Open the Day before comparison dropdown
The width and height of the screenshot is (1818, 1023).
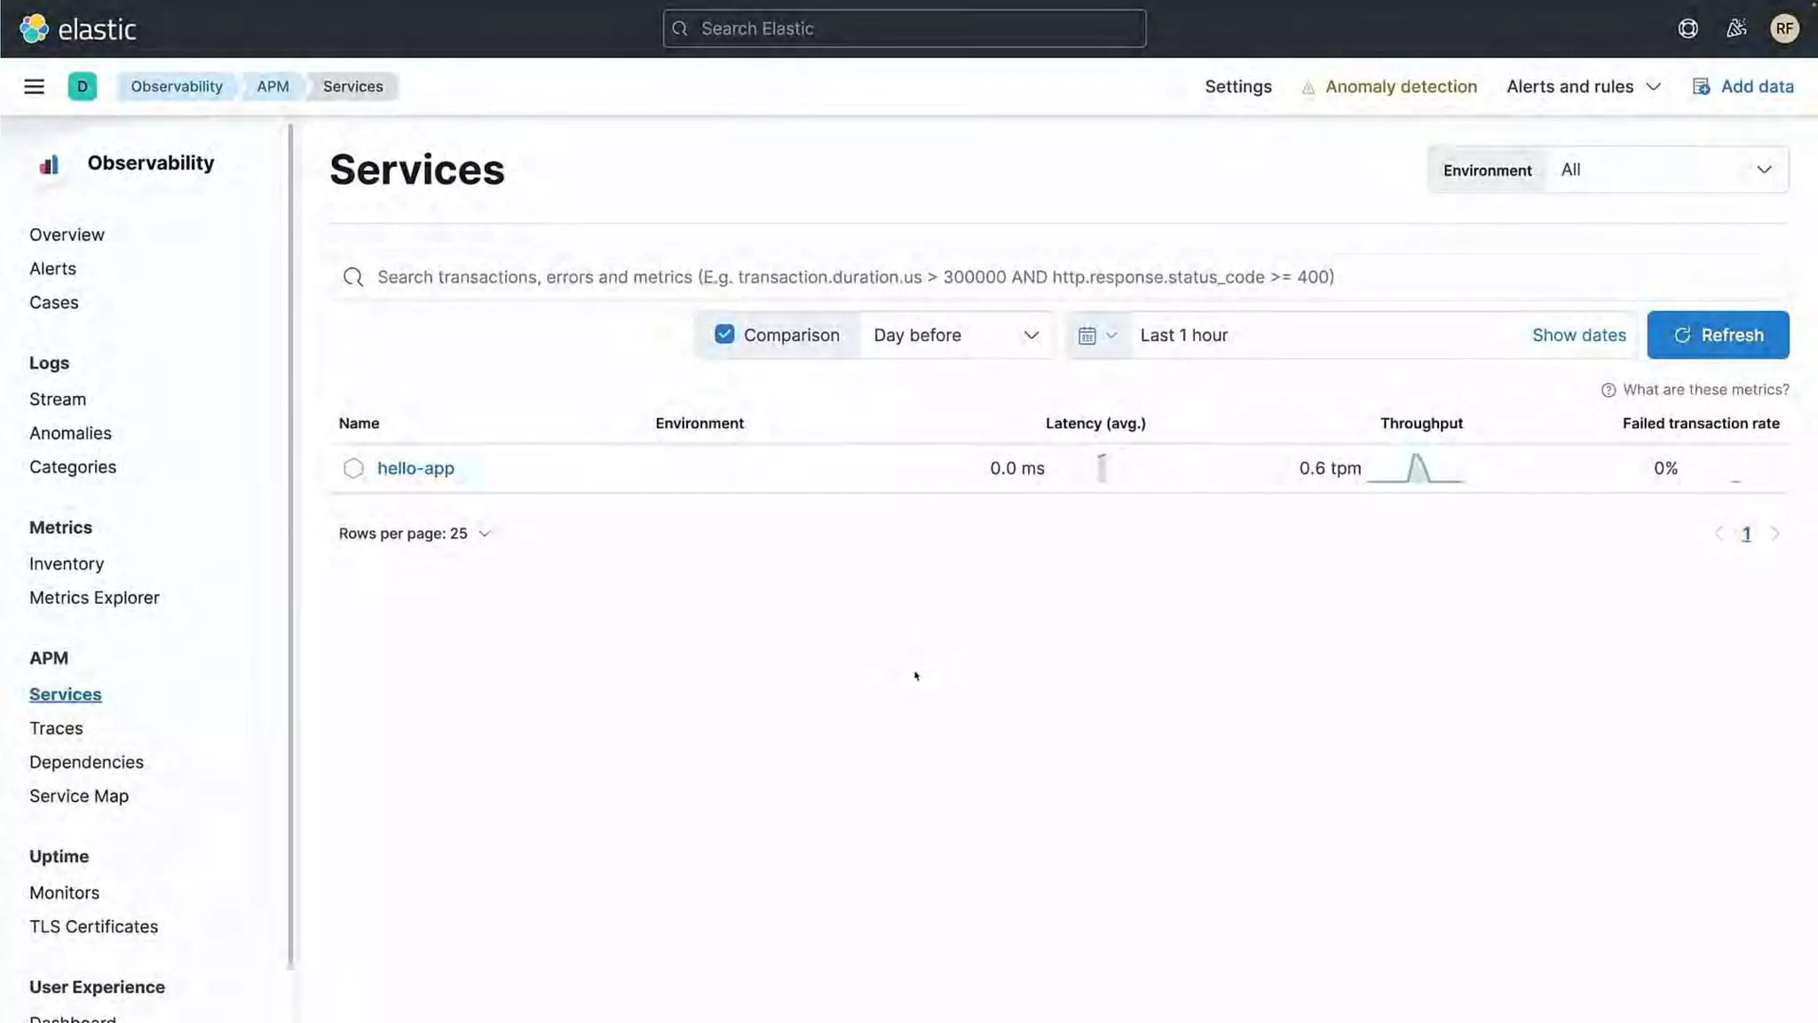pyautogui.click(x=955, y=336)
